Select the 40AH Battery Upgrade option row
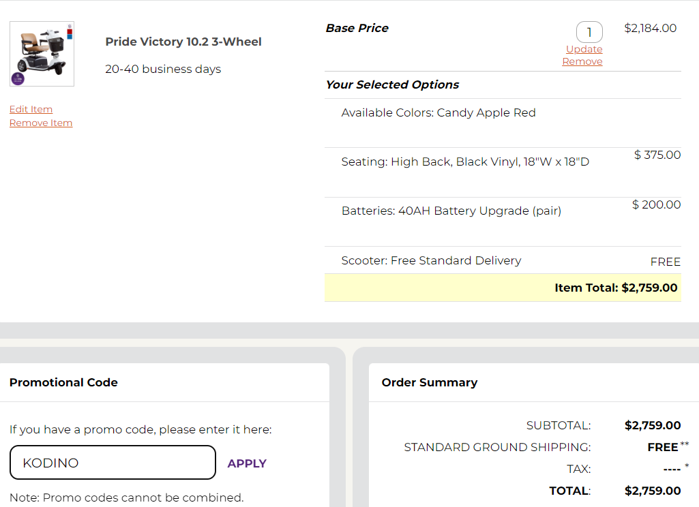The image size is (699, 507). click(x=503, y=222)
